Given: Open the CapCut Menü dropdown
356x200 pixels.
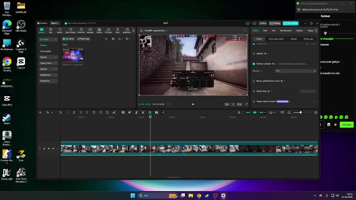Looking at the screenshot, I should click(x=55, y=23).
